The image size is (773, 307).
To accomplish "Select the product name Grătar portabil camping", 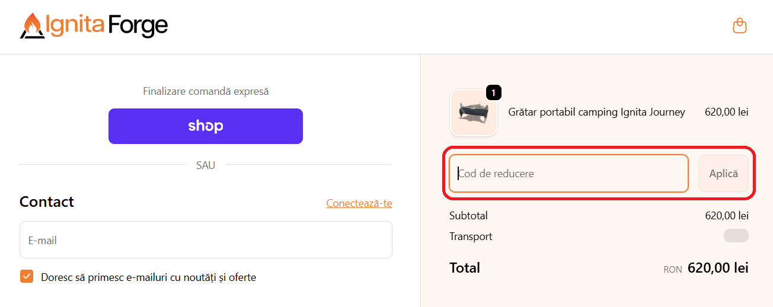I will coord(596,112).
